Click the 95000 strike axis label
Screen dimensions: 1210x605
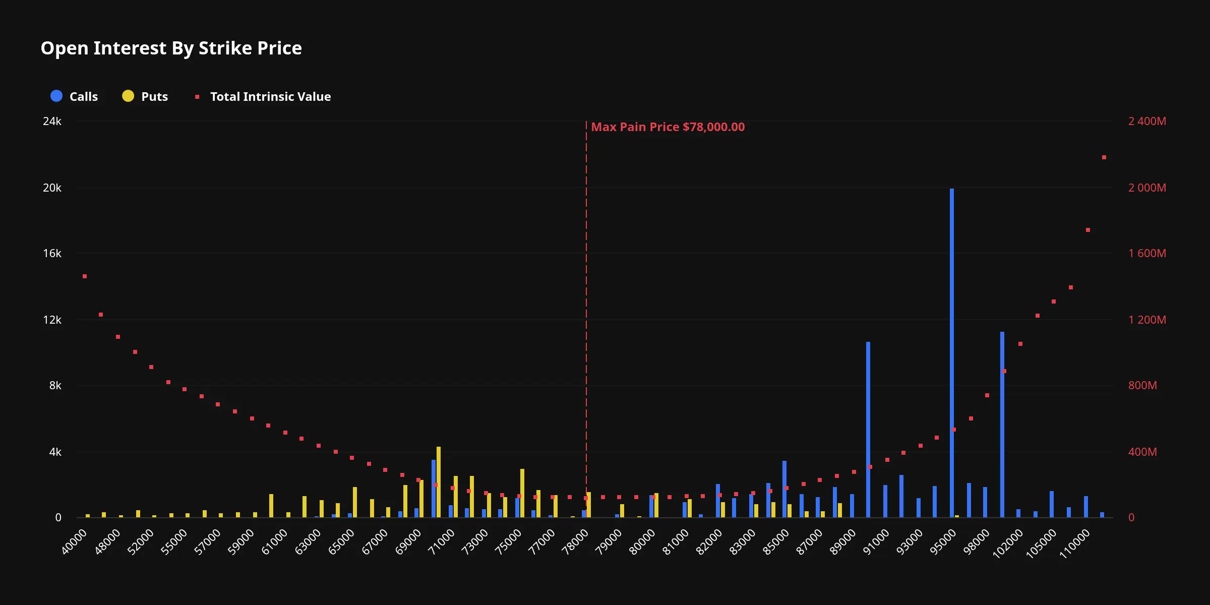click(942, 542)
